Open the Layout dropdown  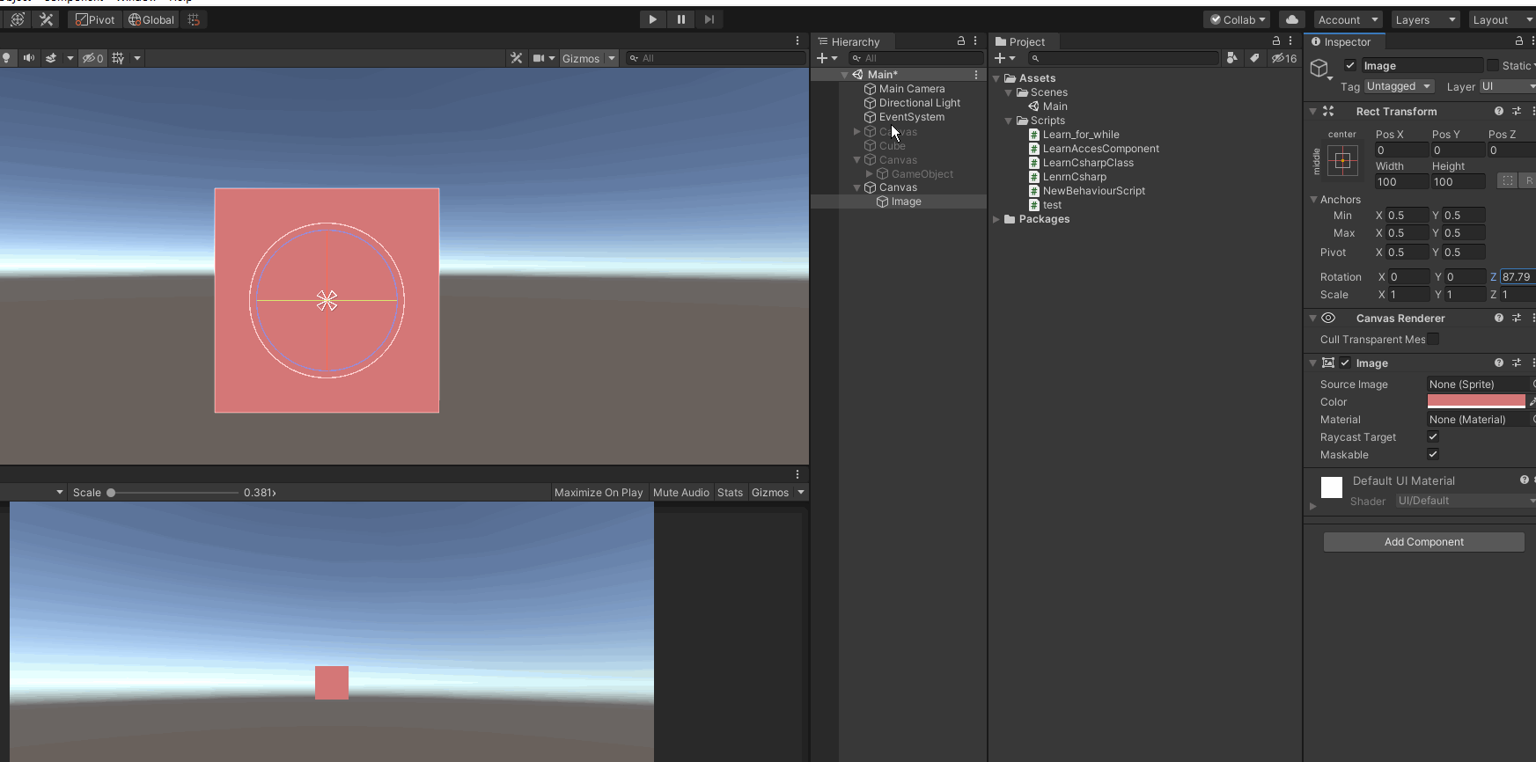pos(1502,19)
